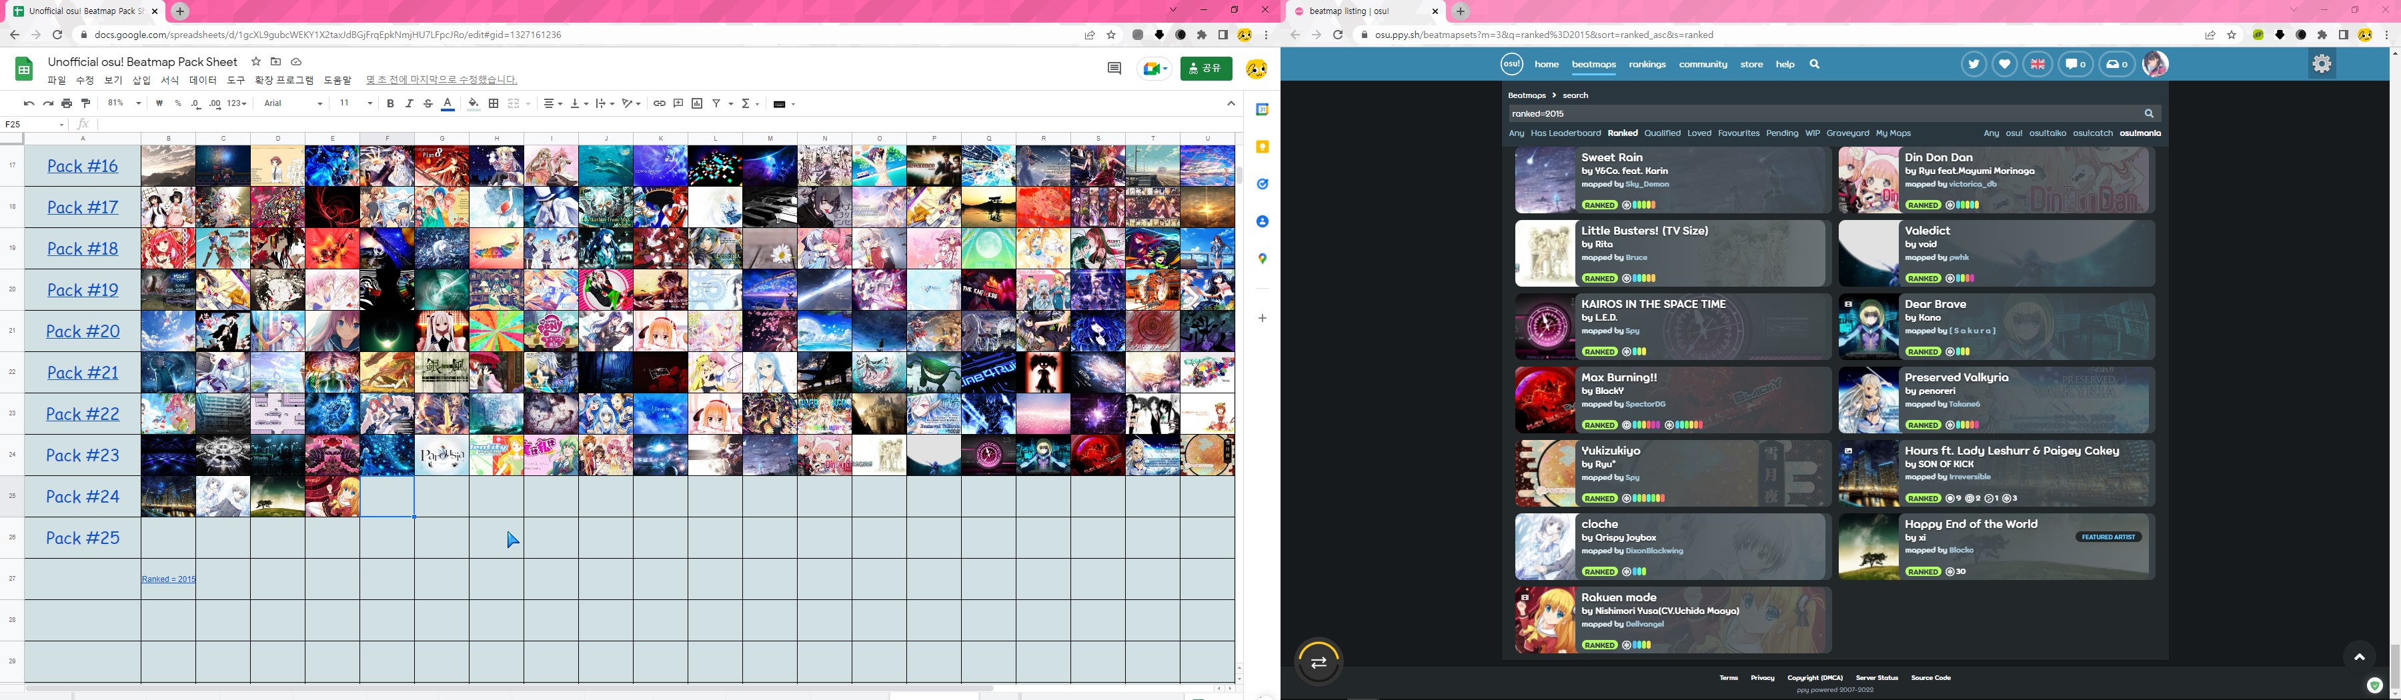Collapse the Sheets toolbar with the chevron

coord(1231,103)
